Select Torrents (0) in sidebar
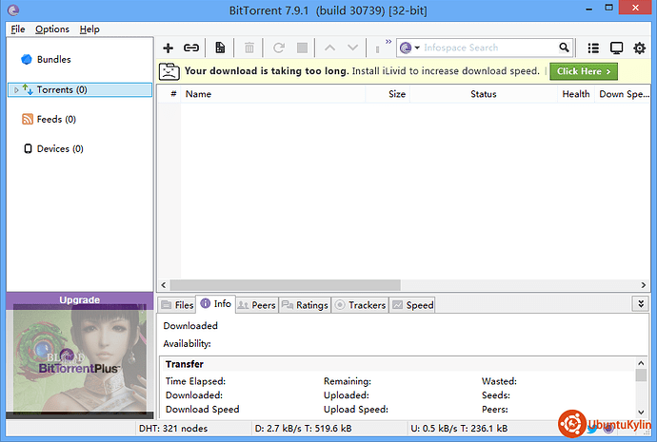Viewport: 657px width, 442px height. [x=80, y=90]
